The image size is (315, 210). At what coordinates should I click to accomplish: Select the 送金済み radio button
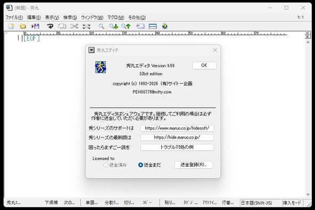click(x=106, y=165)
